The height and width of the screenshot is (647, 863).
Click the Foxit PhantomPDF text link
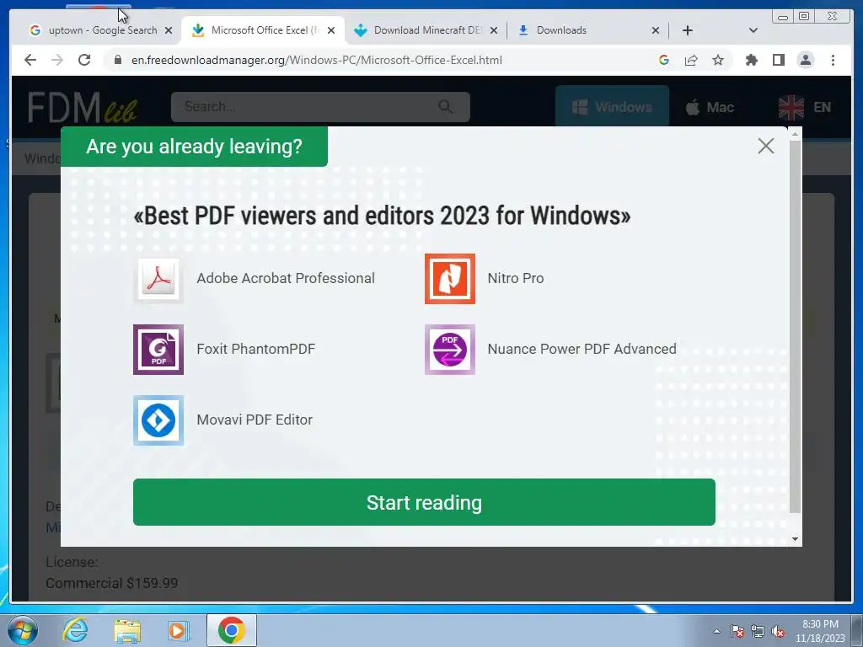256,350
